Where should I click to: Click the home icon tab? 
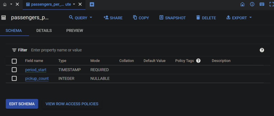point(5,5)
